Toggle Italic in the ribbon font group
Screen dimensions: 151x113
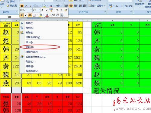26,6
